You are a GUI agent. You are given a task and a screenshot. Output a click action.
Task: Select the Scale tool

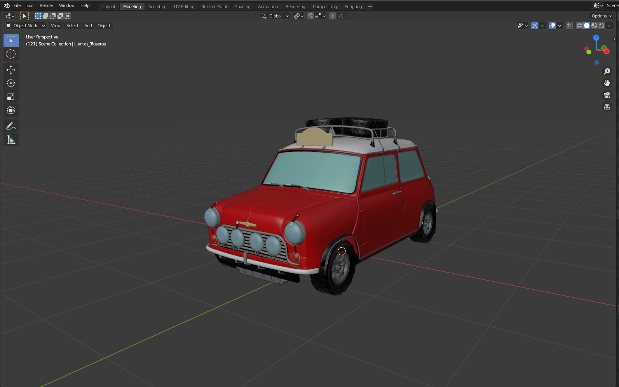click(x=11, y=97)
